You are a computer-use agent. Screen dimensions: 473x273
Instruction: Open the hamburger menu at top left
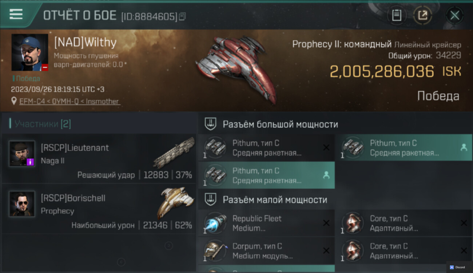pyautogui.click(x=16, y=14)
